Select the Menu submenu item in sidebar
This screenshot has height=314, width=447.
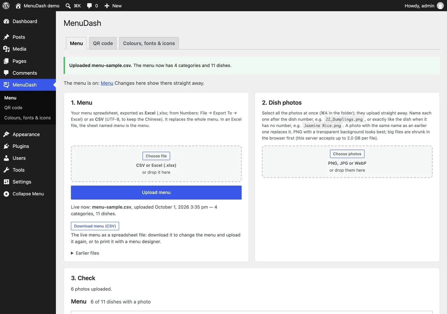click(x=10, y=98)
